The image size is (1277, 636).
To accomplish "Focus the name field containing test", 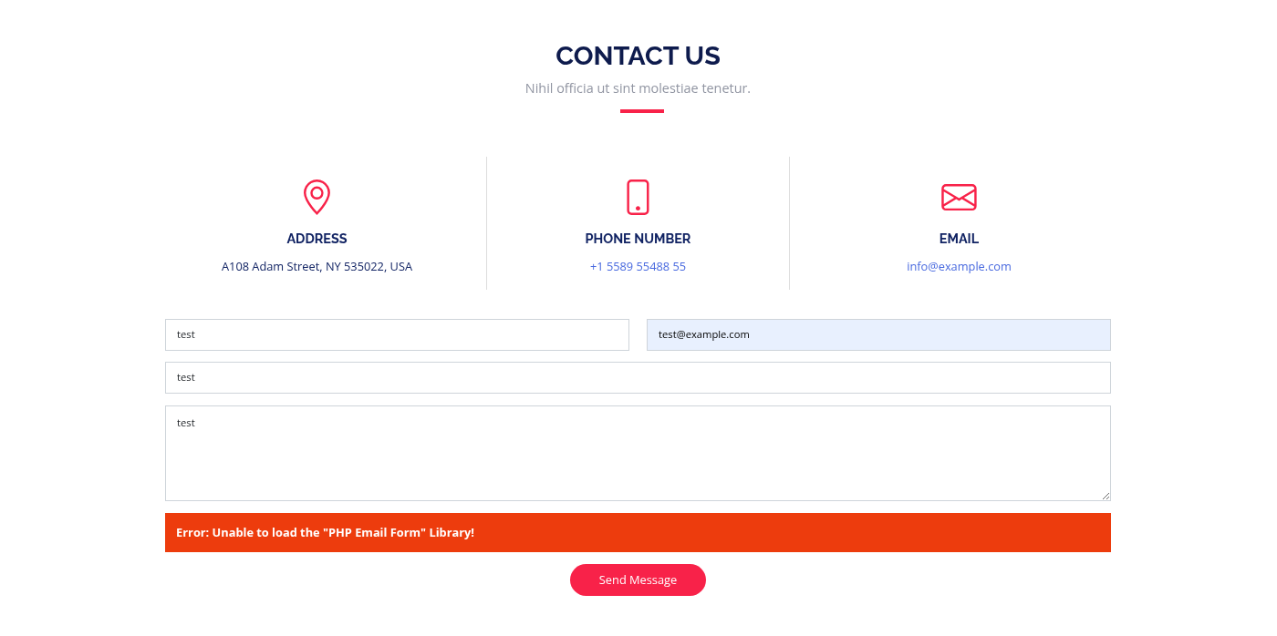I will (x=397, y=334).
